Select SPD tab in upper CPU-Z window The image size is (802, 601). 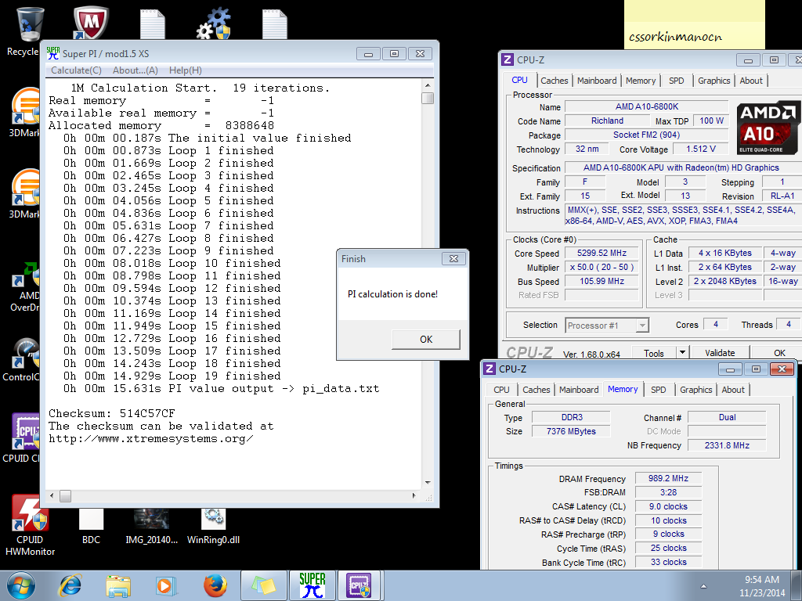[676, 81]
